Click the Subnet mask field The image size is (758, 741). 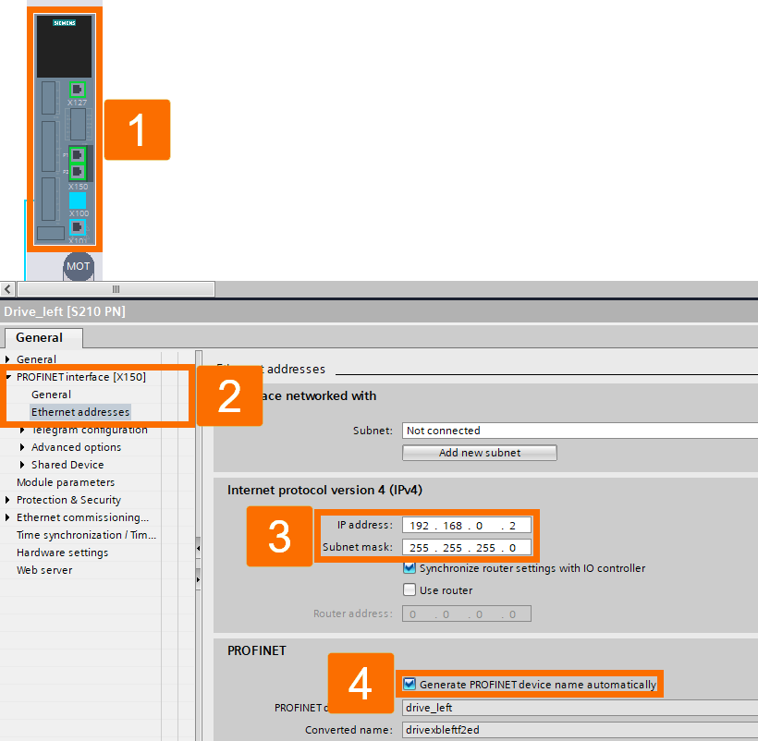coord(467,547)
